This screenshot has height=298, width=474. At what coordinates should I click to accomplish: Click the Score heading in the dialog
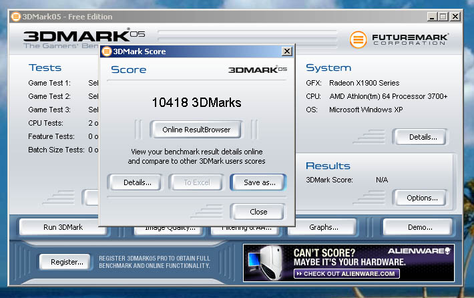tap(128, 70)
